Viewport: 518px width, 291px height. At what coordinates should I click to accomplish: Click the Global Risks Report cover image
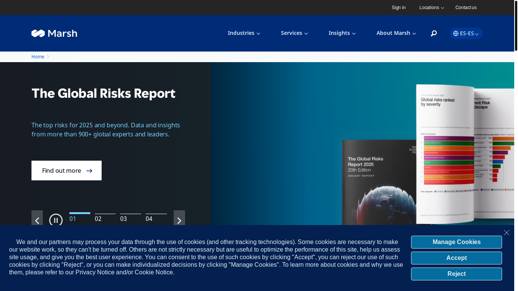point(379,183)
